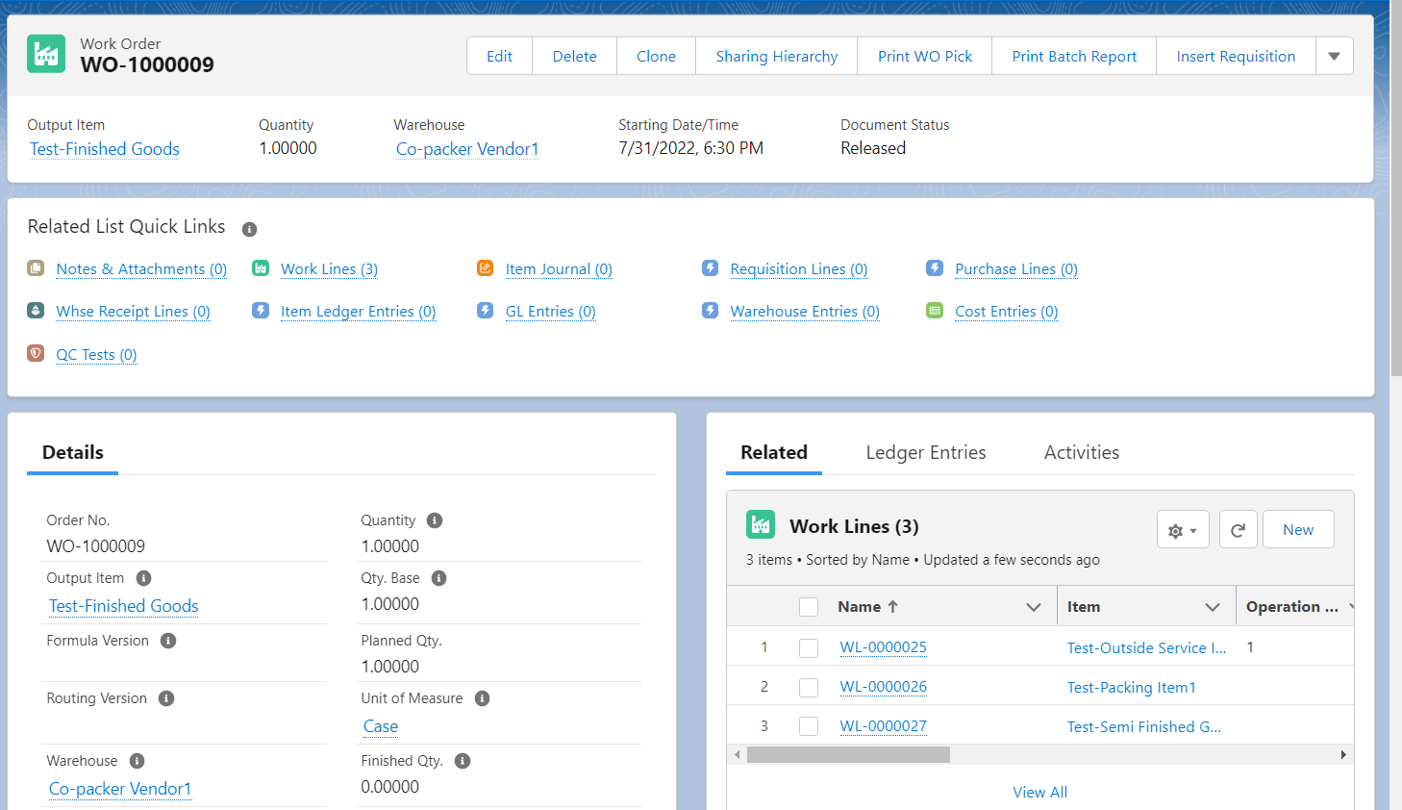Click the info icon beside Related List Quick Links
The width and height of the screenshot is (1402, 810).
point(249,229)
